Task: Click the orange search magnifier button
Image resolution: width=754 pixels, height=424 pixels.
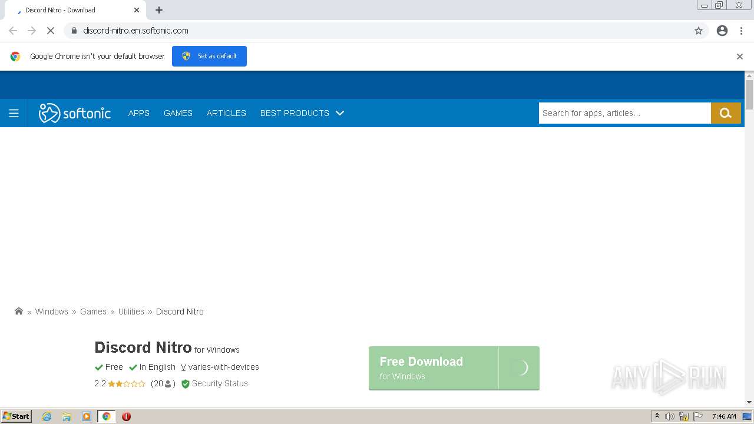Action: [726, 113]
